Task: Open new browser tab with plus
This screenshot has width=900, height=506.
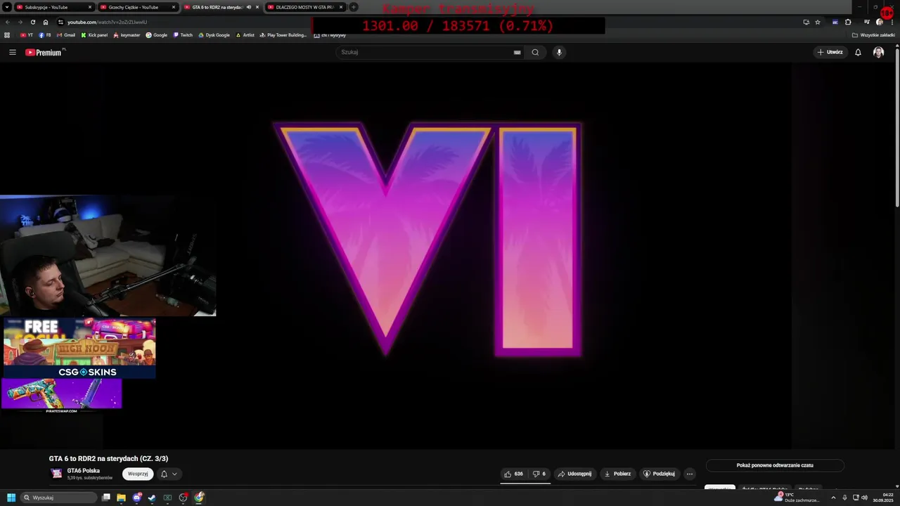Action: [354, 7]
